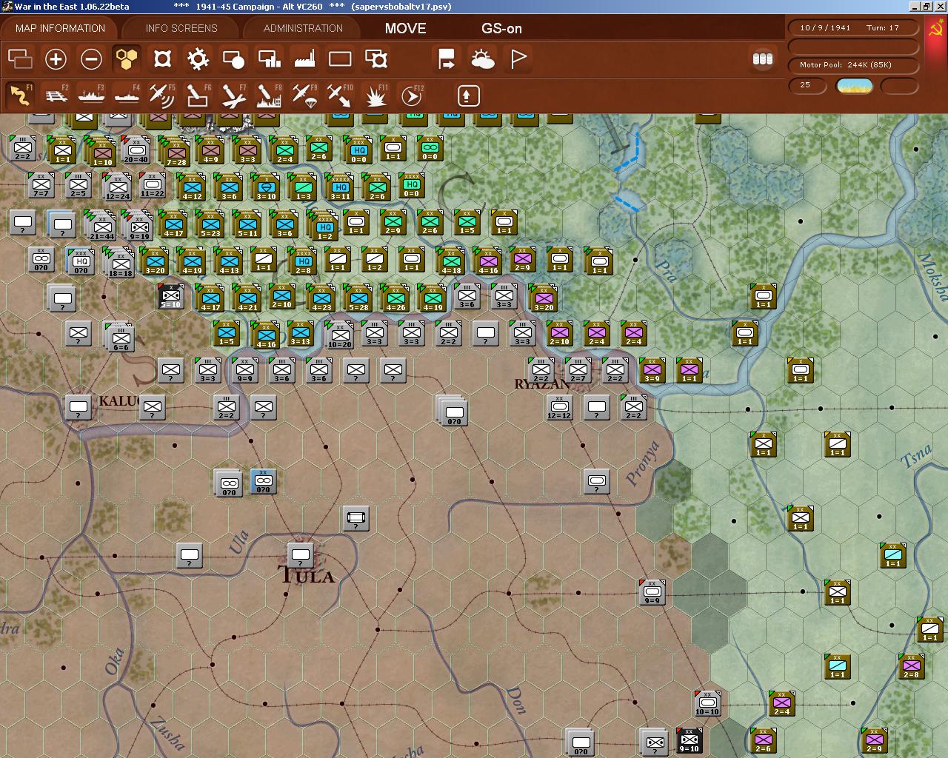The height and width of the screenshot is (758, 948).
Task: Select the Soviet unit labeled 4=26
Action: click(x=395, y=298)
